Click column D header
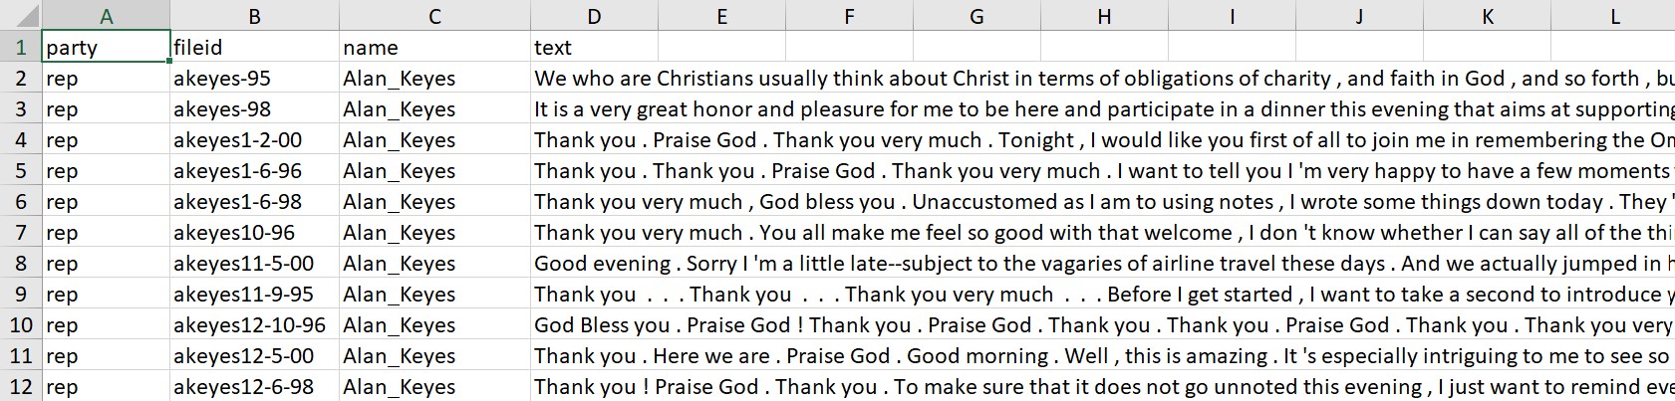The height and width of the screenshot is (401, 1675). (x=594, y=16)
